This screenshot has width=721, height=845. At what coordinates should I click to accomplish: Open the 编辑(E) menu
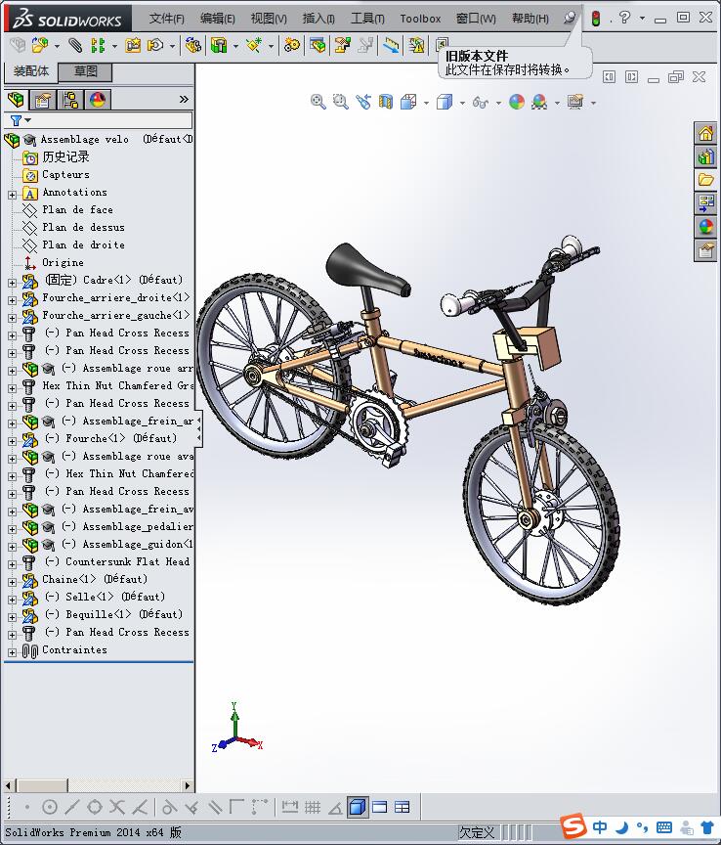[218, 19]
